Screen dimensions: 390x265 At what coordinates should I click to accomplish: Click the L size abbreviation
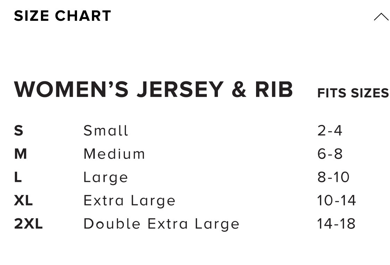click(x=18, y=177)
